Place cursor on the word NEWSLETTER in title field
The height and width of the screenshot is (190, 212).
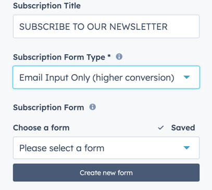[139, 27]
